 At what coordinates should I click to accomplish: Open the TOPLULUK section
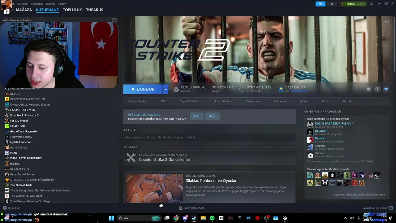click(72, 10)
